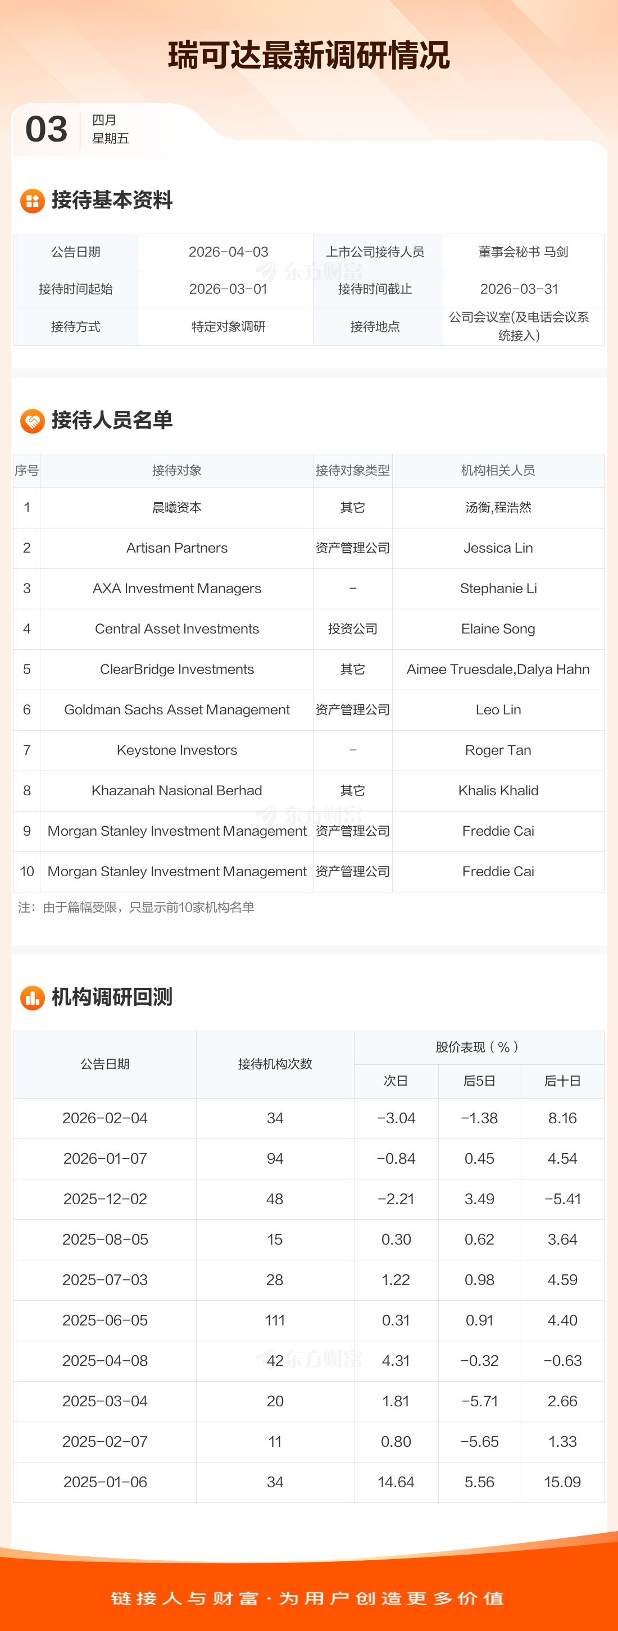Image resolution: width=618 pixels, height=1631 pixels.
Task: Click the date 2025-02-07
Action: [x=105, y=1442]
